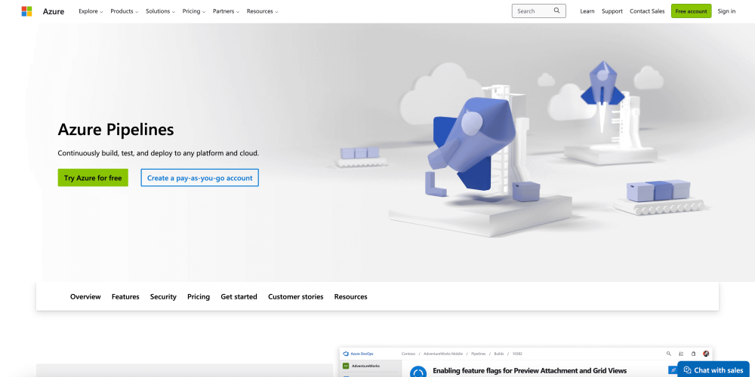Click the AdventureWorks Mobile breadcrumb
The image size is (755, 377).
[443, 354]
